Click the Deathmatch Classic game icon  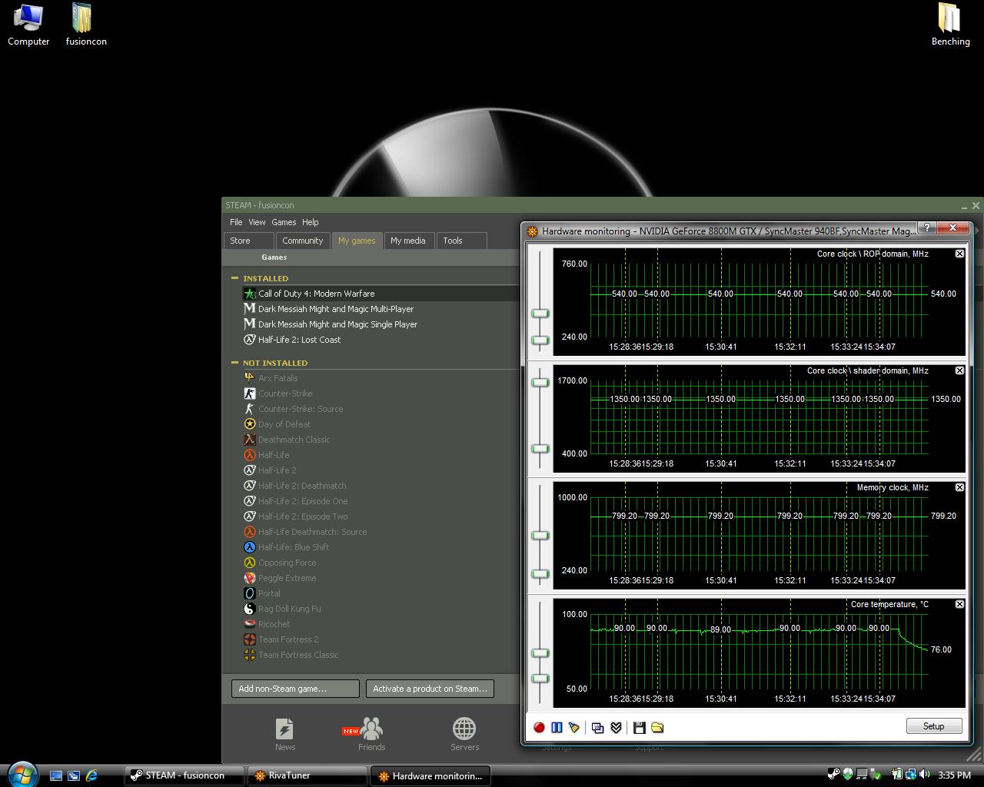click(x=249, y=440)
